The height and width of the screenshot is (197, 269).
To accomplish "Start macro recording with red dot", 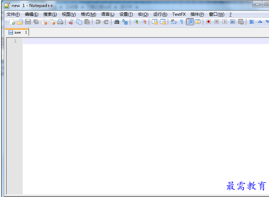I will (208, 22).
